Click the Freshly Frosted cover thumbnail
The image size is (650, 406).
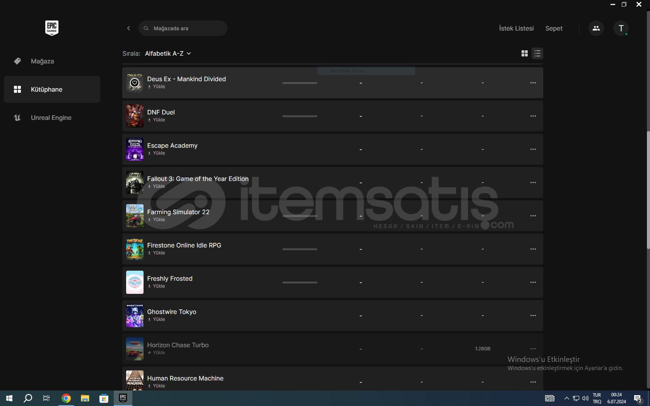(135, 282)
